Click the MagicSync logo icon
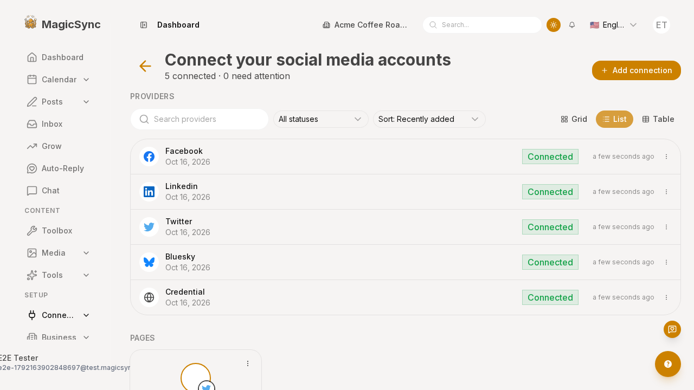694x390 pixels. [30, 22]
